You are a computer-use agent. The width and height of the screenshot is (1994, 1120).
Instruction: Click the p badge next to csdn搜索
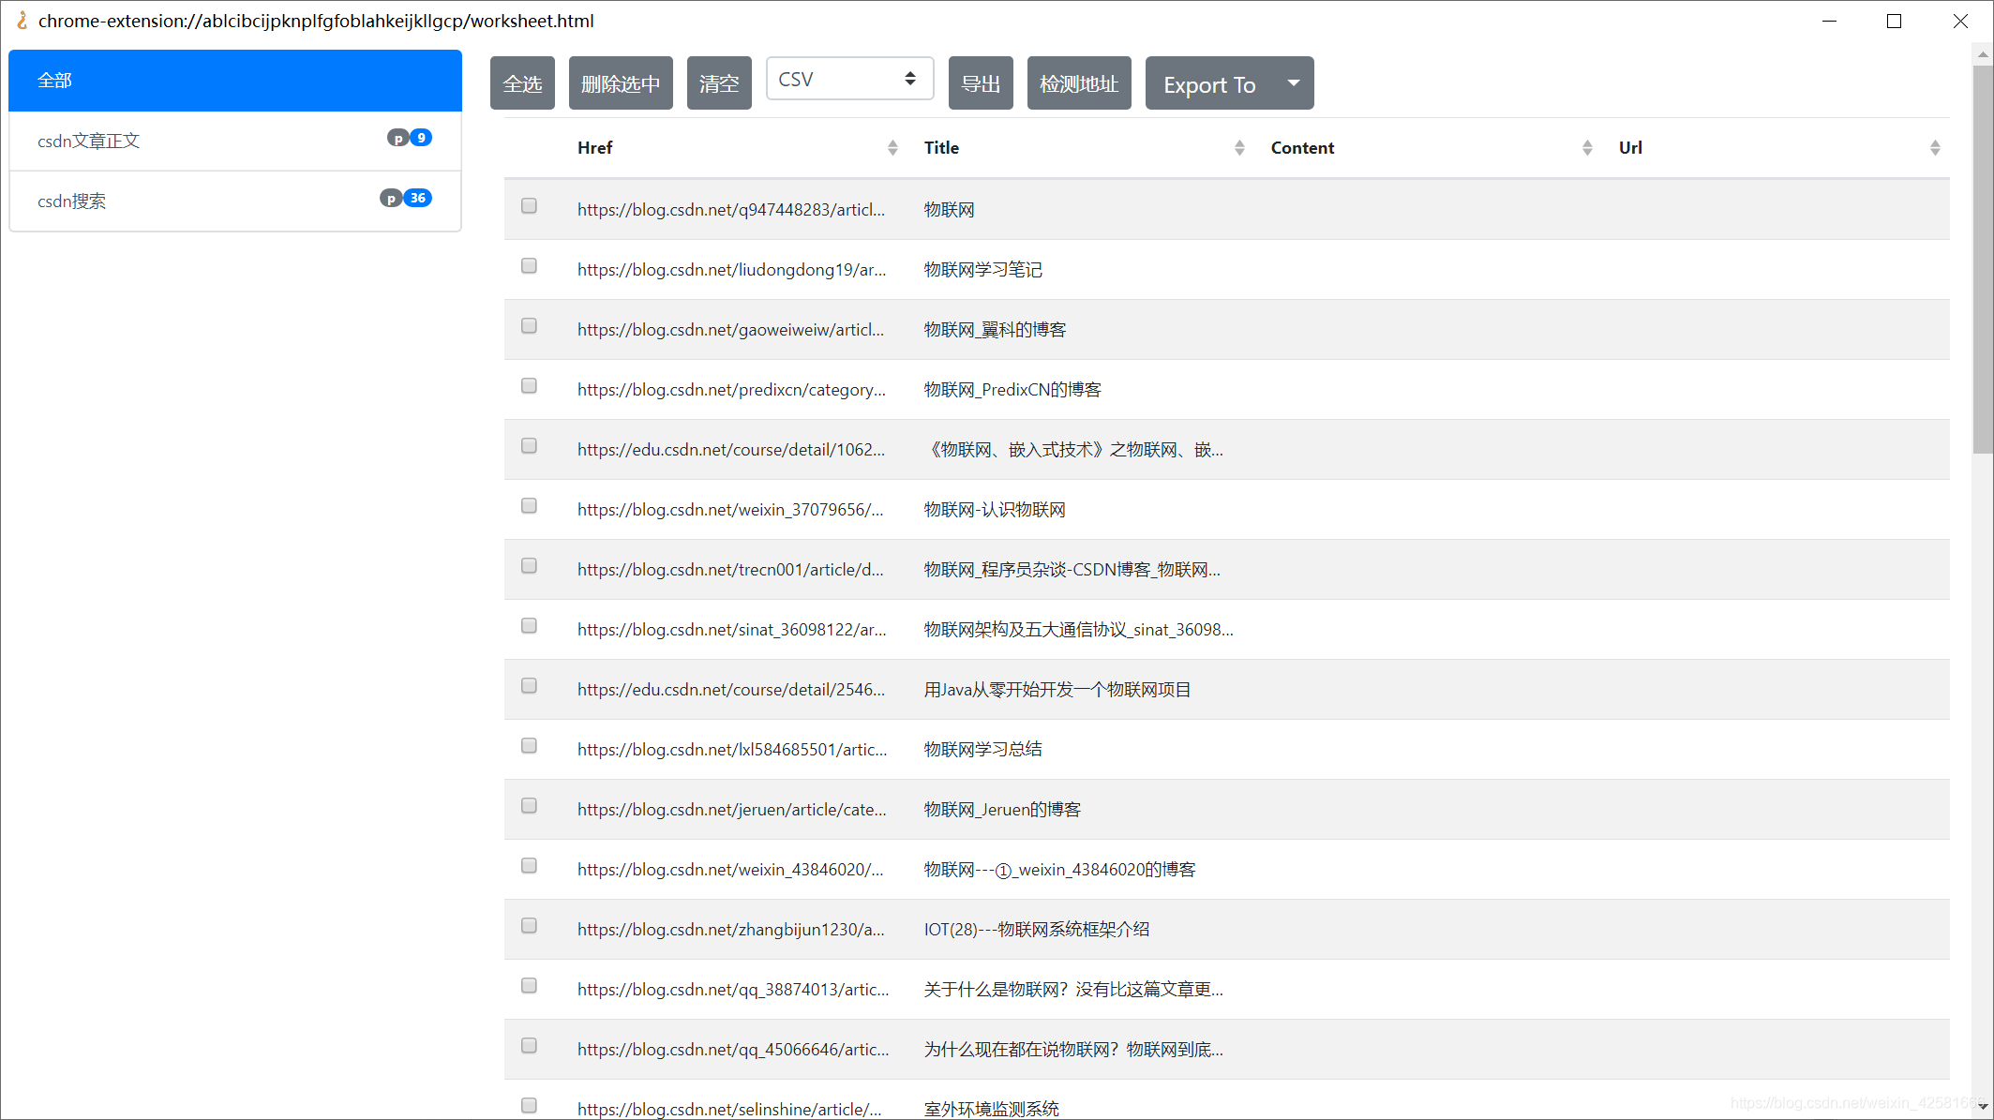point(390,198)
